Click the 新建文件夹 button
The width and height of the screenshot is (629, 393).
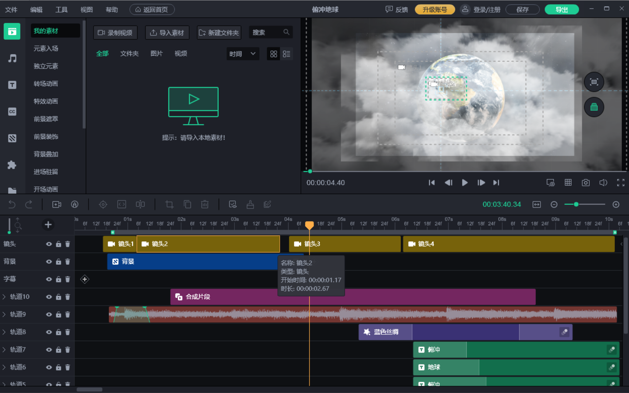(x=219, y=33)
